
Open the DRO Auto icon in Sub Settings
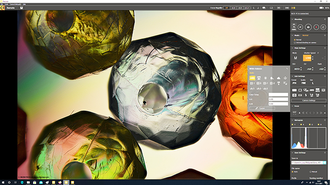tap(318, 90)
